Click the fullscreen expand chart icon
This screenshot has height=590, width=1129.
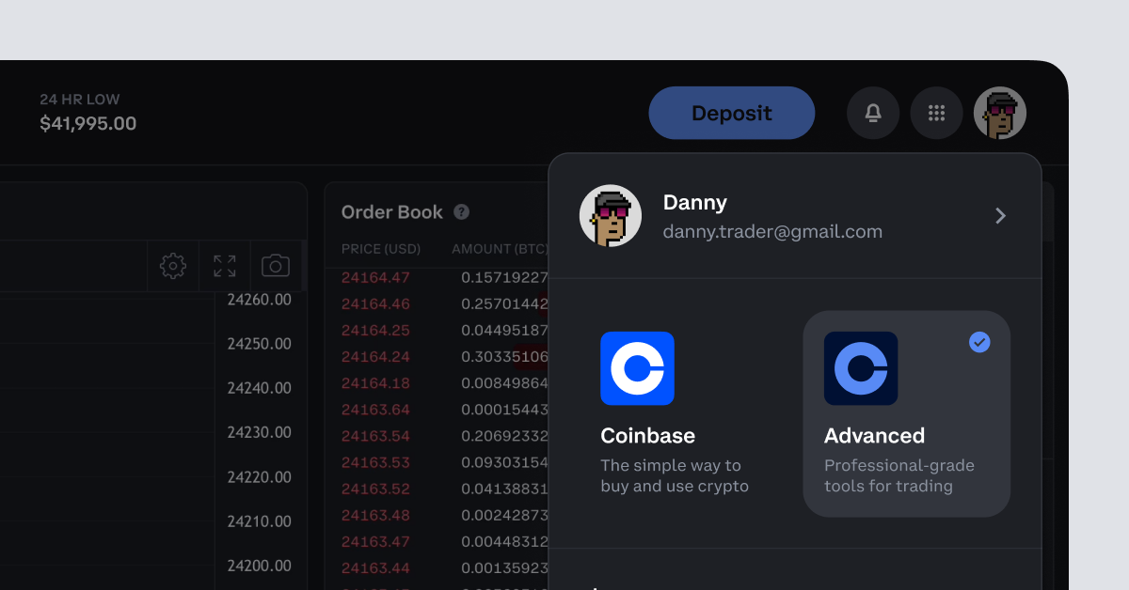(x=224, y=266)
